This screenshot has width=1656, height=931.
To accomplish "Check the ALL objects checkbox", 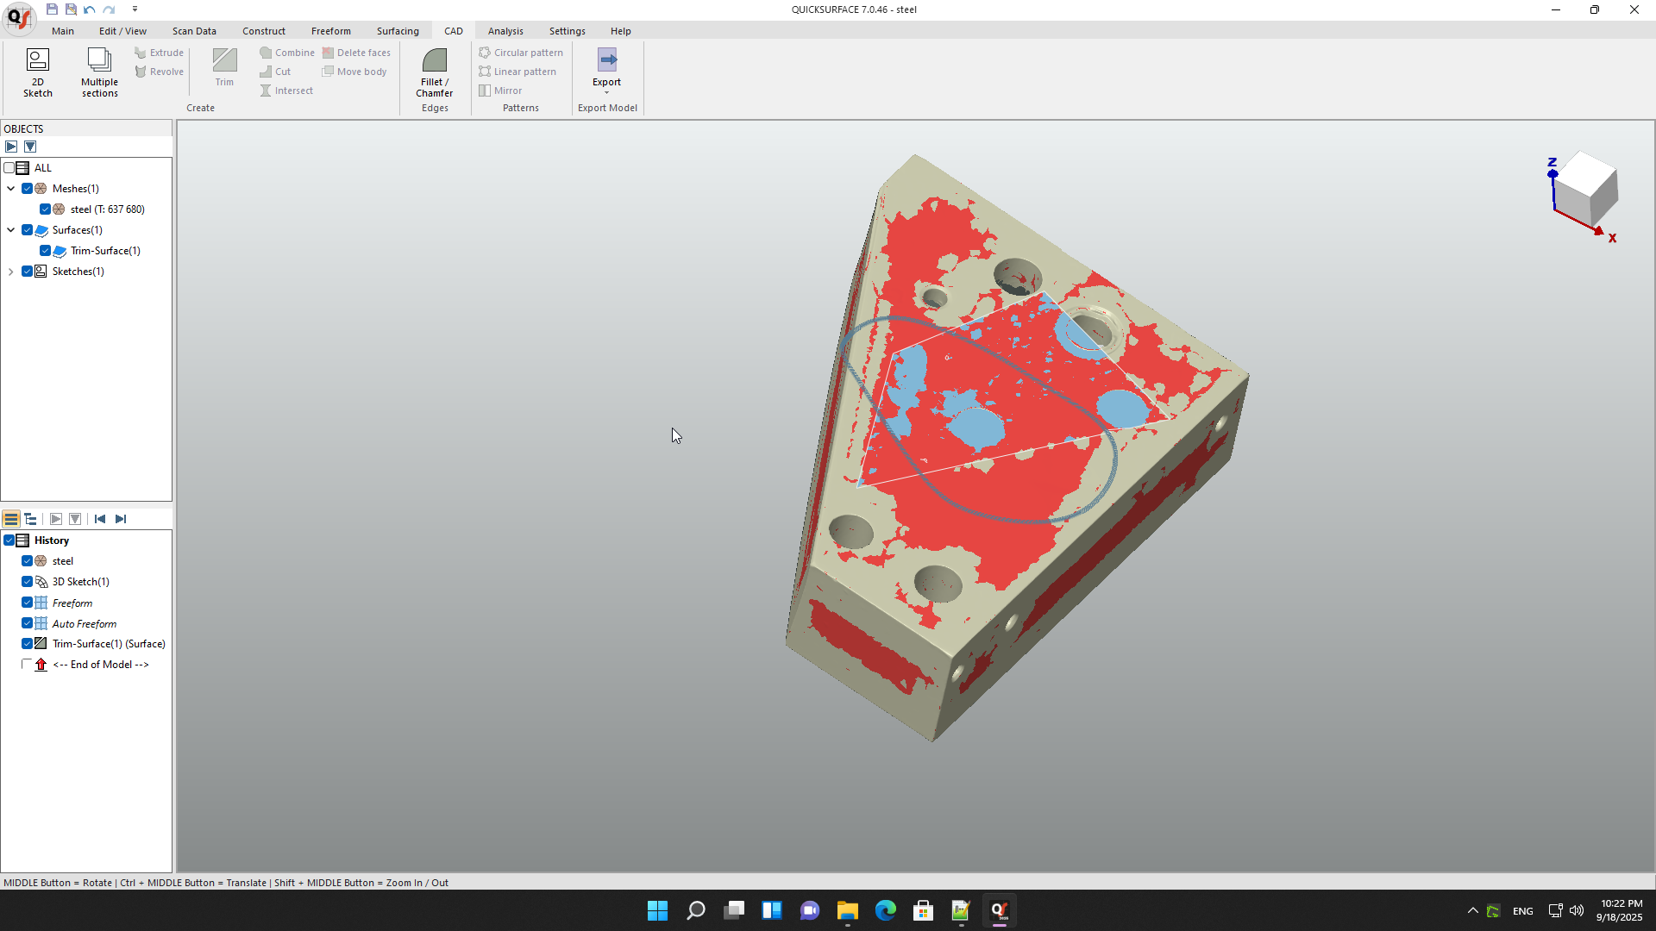I will click(x=9, y=168).
